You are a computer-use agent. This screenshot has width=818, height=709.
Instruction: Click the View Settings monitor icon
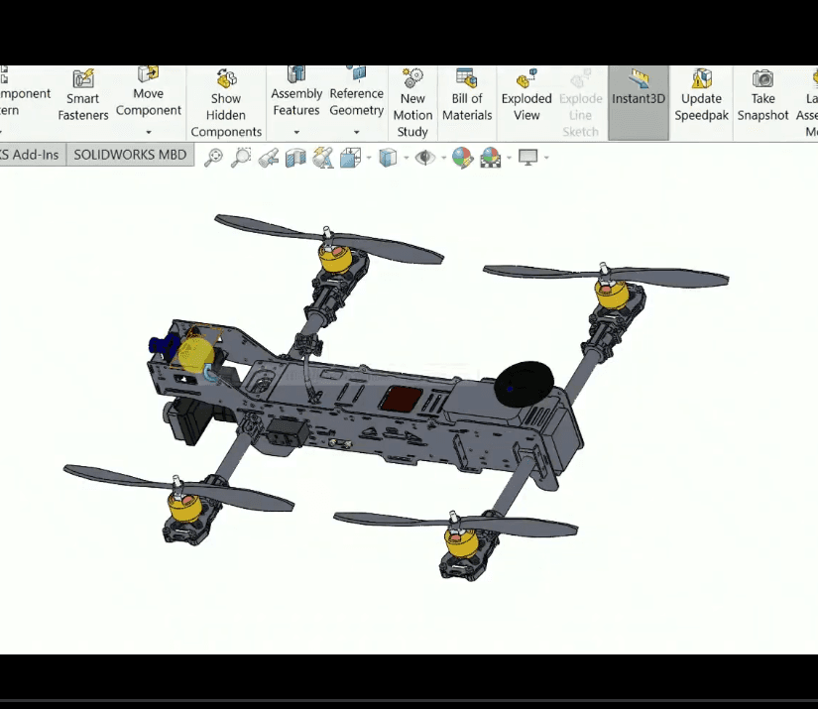(x=527, y=158)
